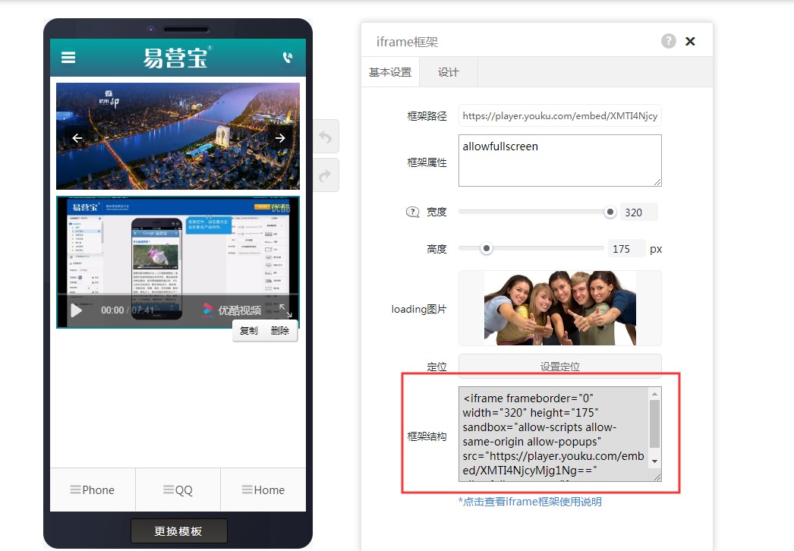
Task: Click the undo arrow button
Action: 326,137
